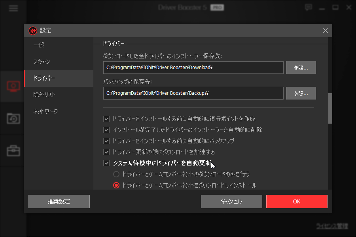Open the ドライバー settings tab
Image resolution: width=356 pixels, height=237 pixels.
coord(59,79)
